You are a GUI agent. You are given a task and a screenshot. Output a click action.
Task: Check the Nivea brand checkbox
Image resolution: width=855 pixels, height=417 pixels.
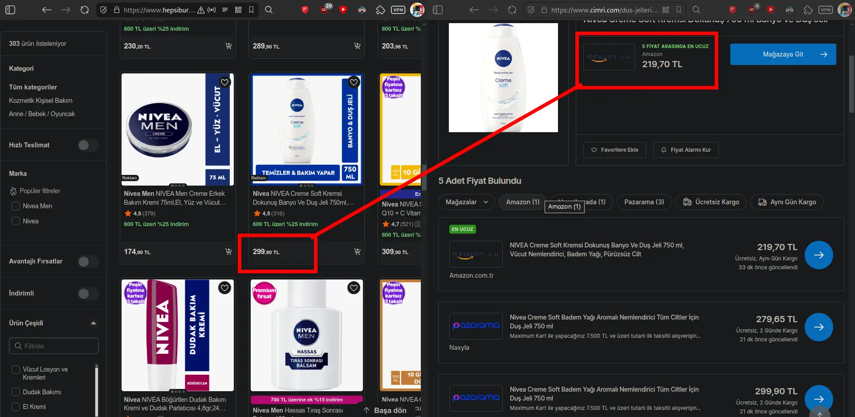[x=16, y=221]
